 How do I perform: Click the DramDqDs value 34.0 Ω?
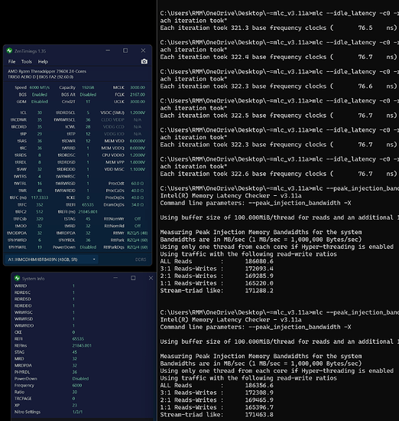pyautogui.click(x=138, y=204)
